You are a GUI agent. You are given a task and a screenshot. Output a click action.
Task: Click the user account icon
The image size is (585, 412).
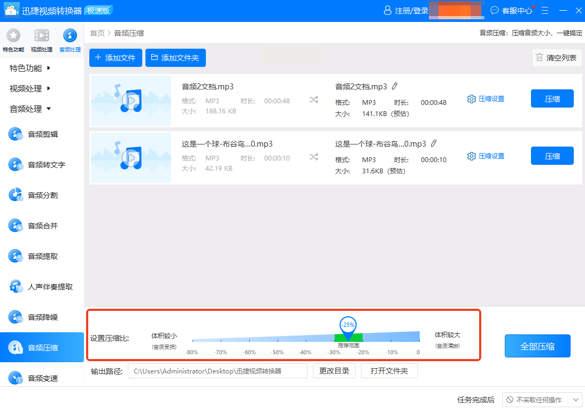(387, 11)
